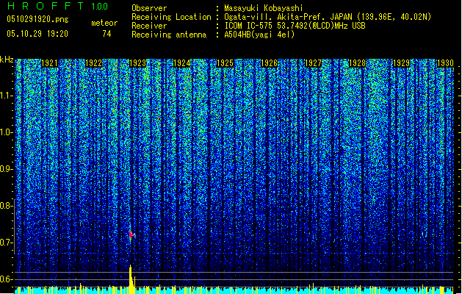Click the kHz axis unit label
The height and width of the screenshot is (294, 462).
point(7,60)
